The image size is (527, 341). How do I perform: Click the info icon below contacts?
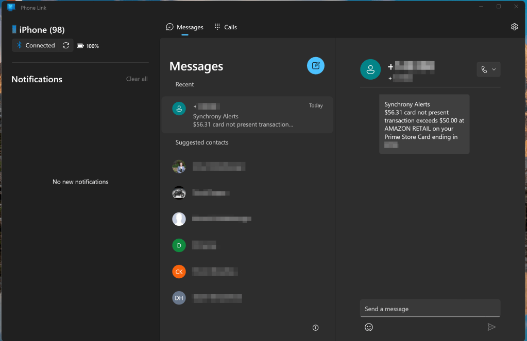pyautogui.click(x=316, y=328)
